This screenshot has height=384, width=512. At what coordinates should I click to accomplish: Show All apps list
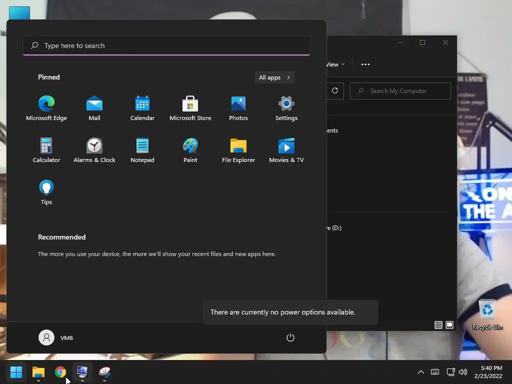pos(274,77)
